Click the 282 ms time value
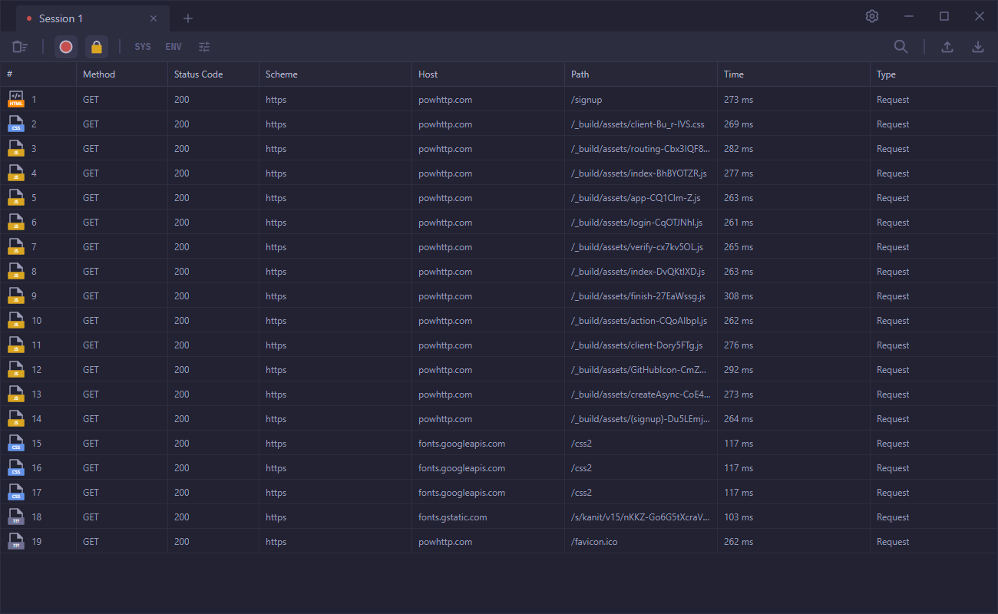Screen dimensions: 998x614 (x=739, y=149)
